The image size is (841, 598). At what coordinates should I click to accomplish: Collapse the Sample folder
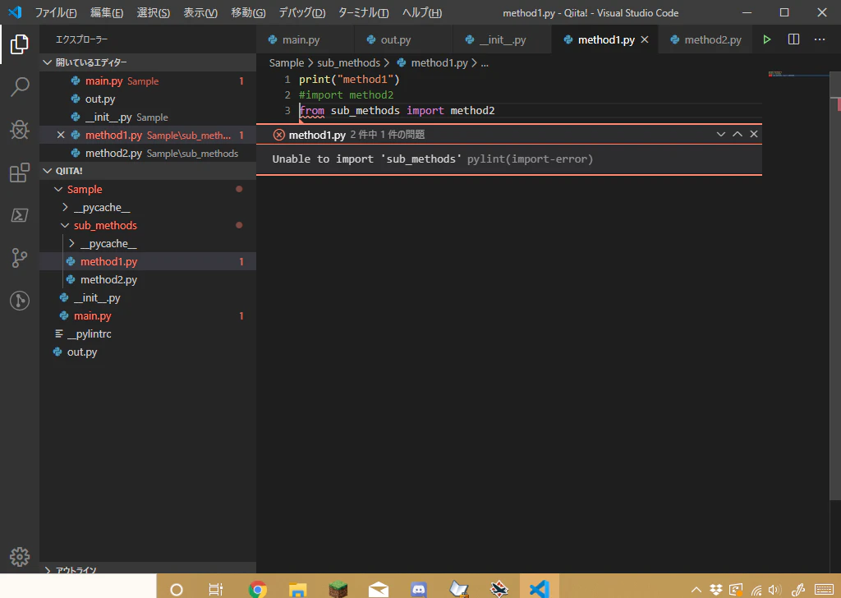tap(58, 189)
